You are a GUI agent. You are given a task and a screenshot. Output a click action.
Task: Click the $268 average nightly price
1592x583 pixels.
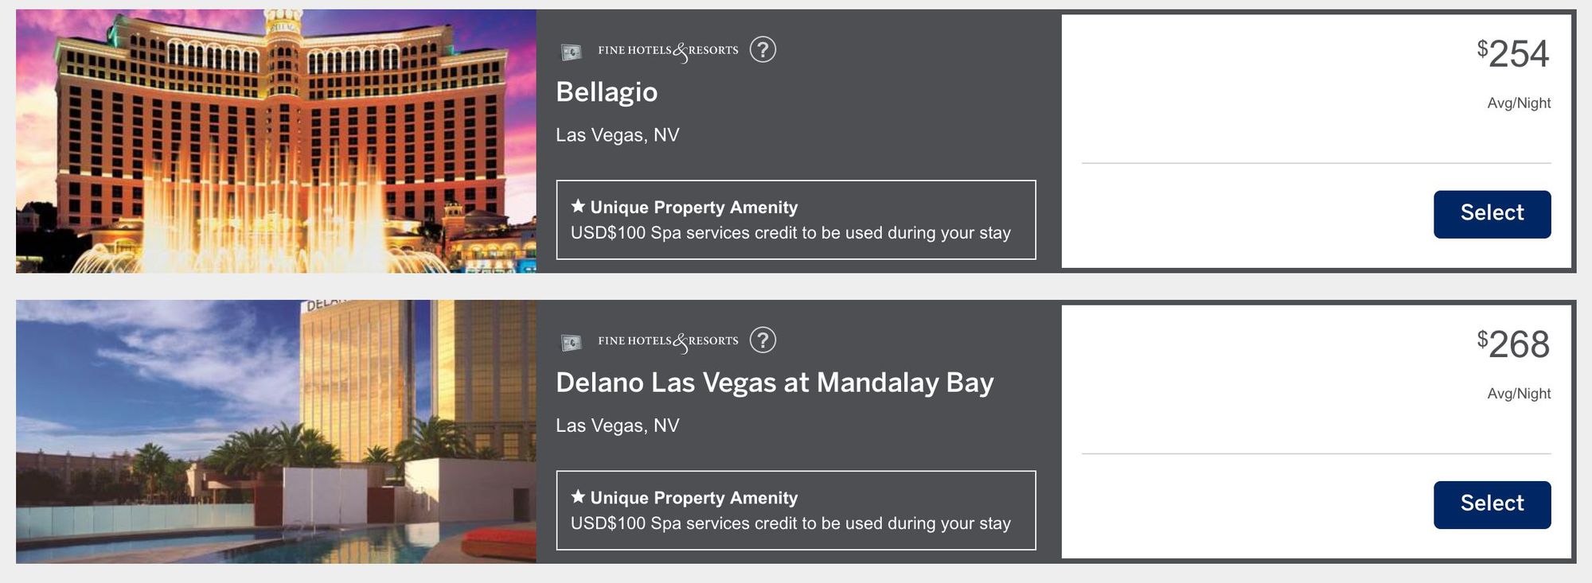tap(1513, 344)
